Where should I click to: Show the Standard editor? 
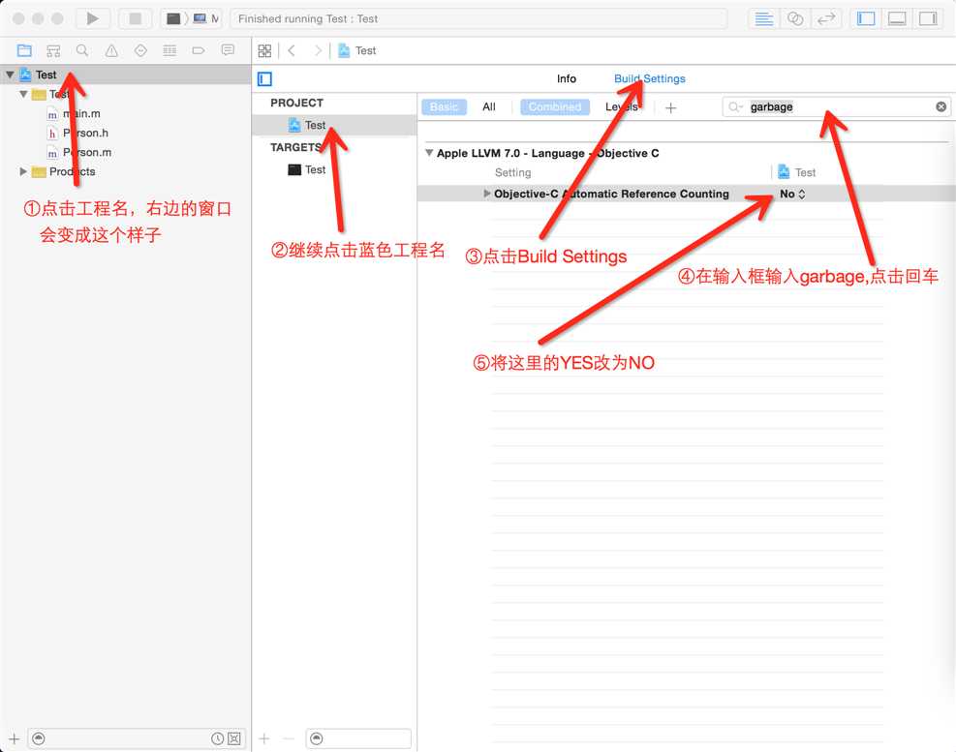(x=763, y=19)
